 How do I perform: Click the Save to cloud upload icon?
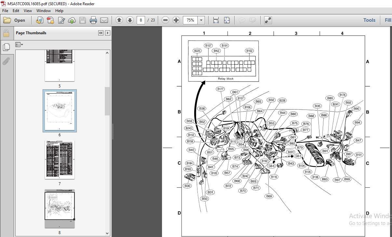pos(72,20)
